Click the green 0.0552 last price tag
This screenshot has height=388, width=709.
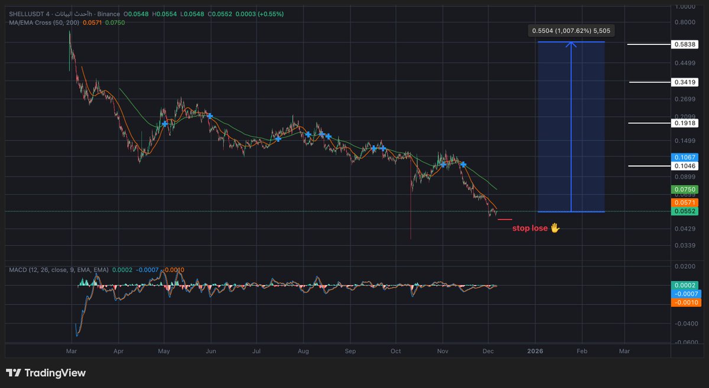(x=685, y=211)
